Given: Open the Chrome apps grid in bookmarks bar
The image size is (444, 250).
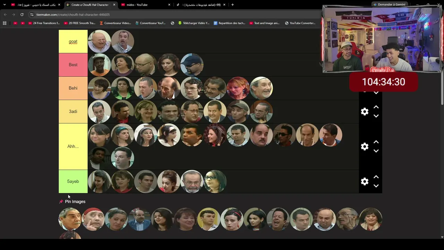Looking at the screenshot, I should tap(5, 23).
